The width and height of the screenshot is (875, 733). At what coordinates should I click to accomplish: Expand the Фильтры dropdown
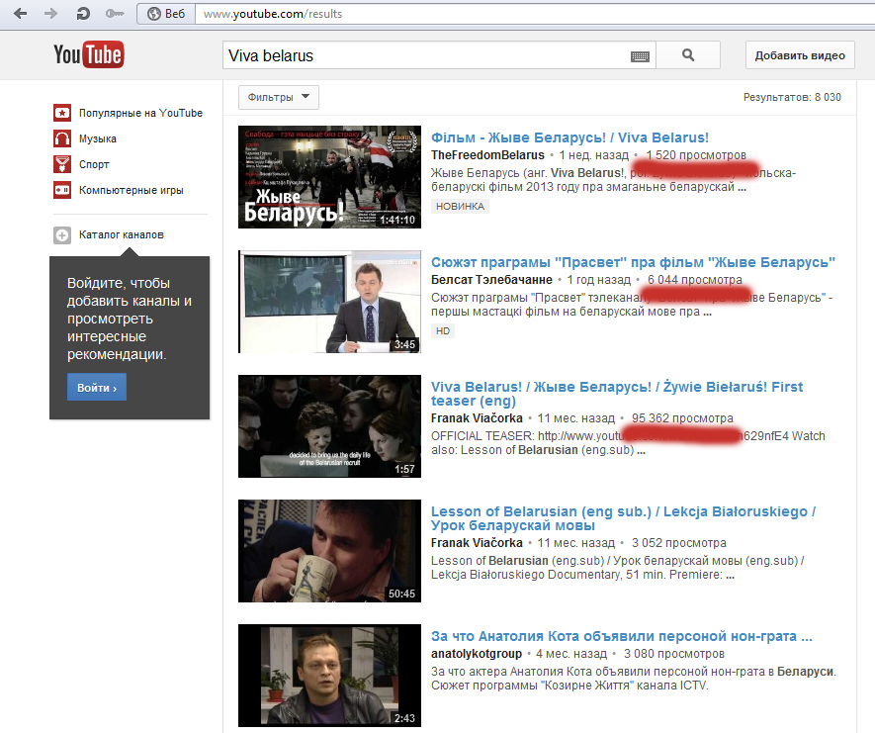tap(278, 97)
